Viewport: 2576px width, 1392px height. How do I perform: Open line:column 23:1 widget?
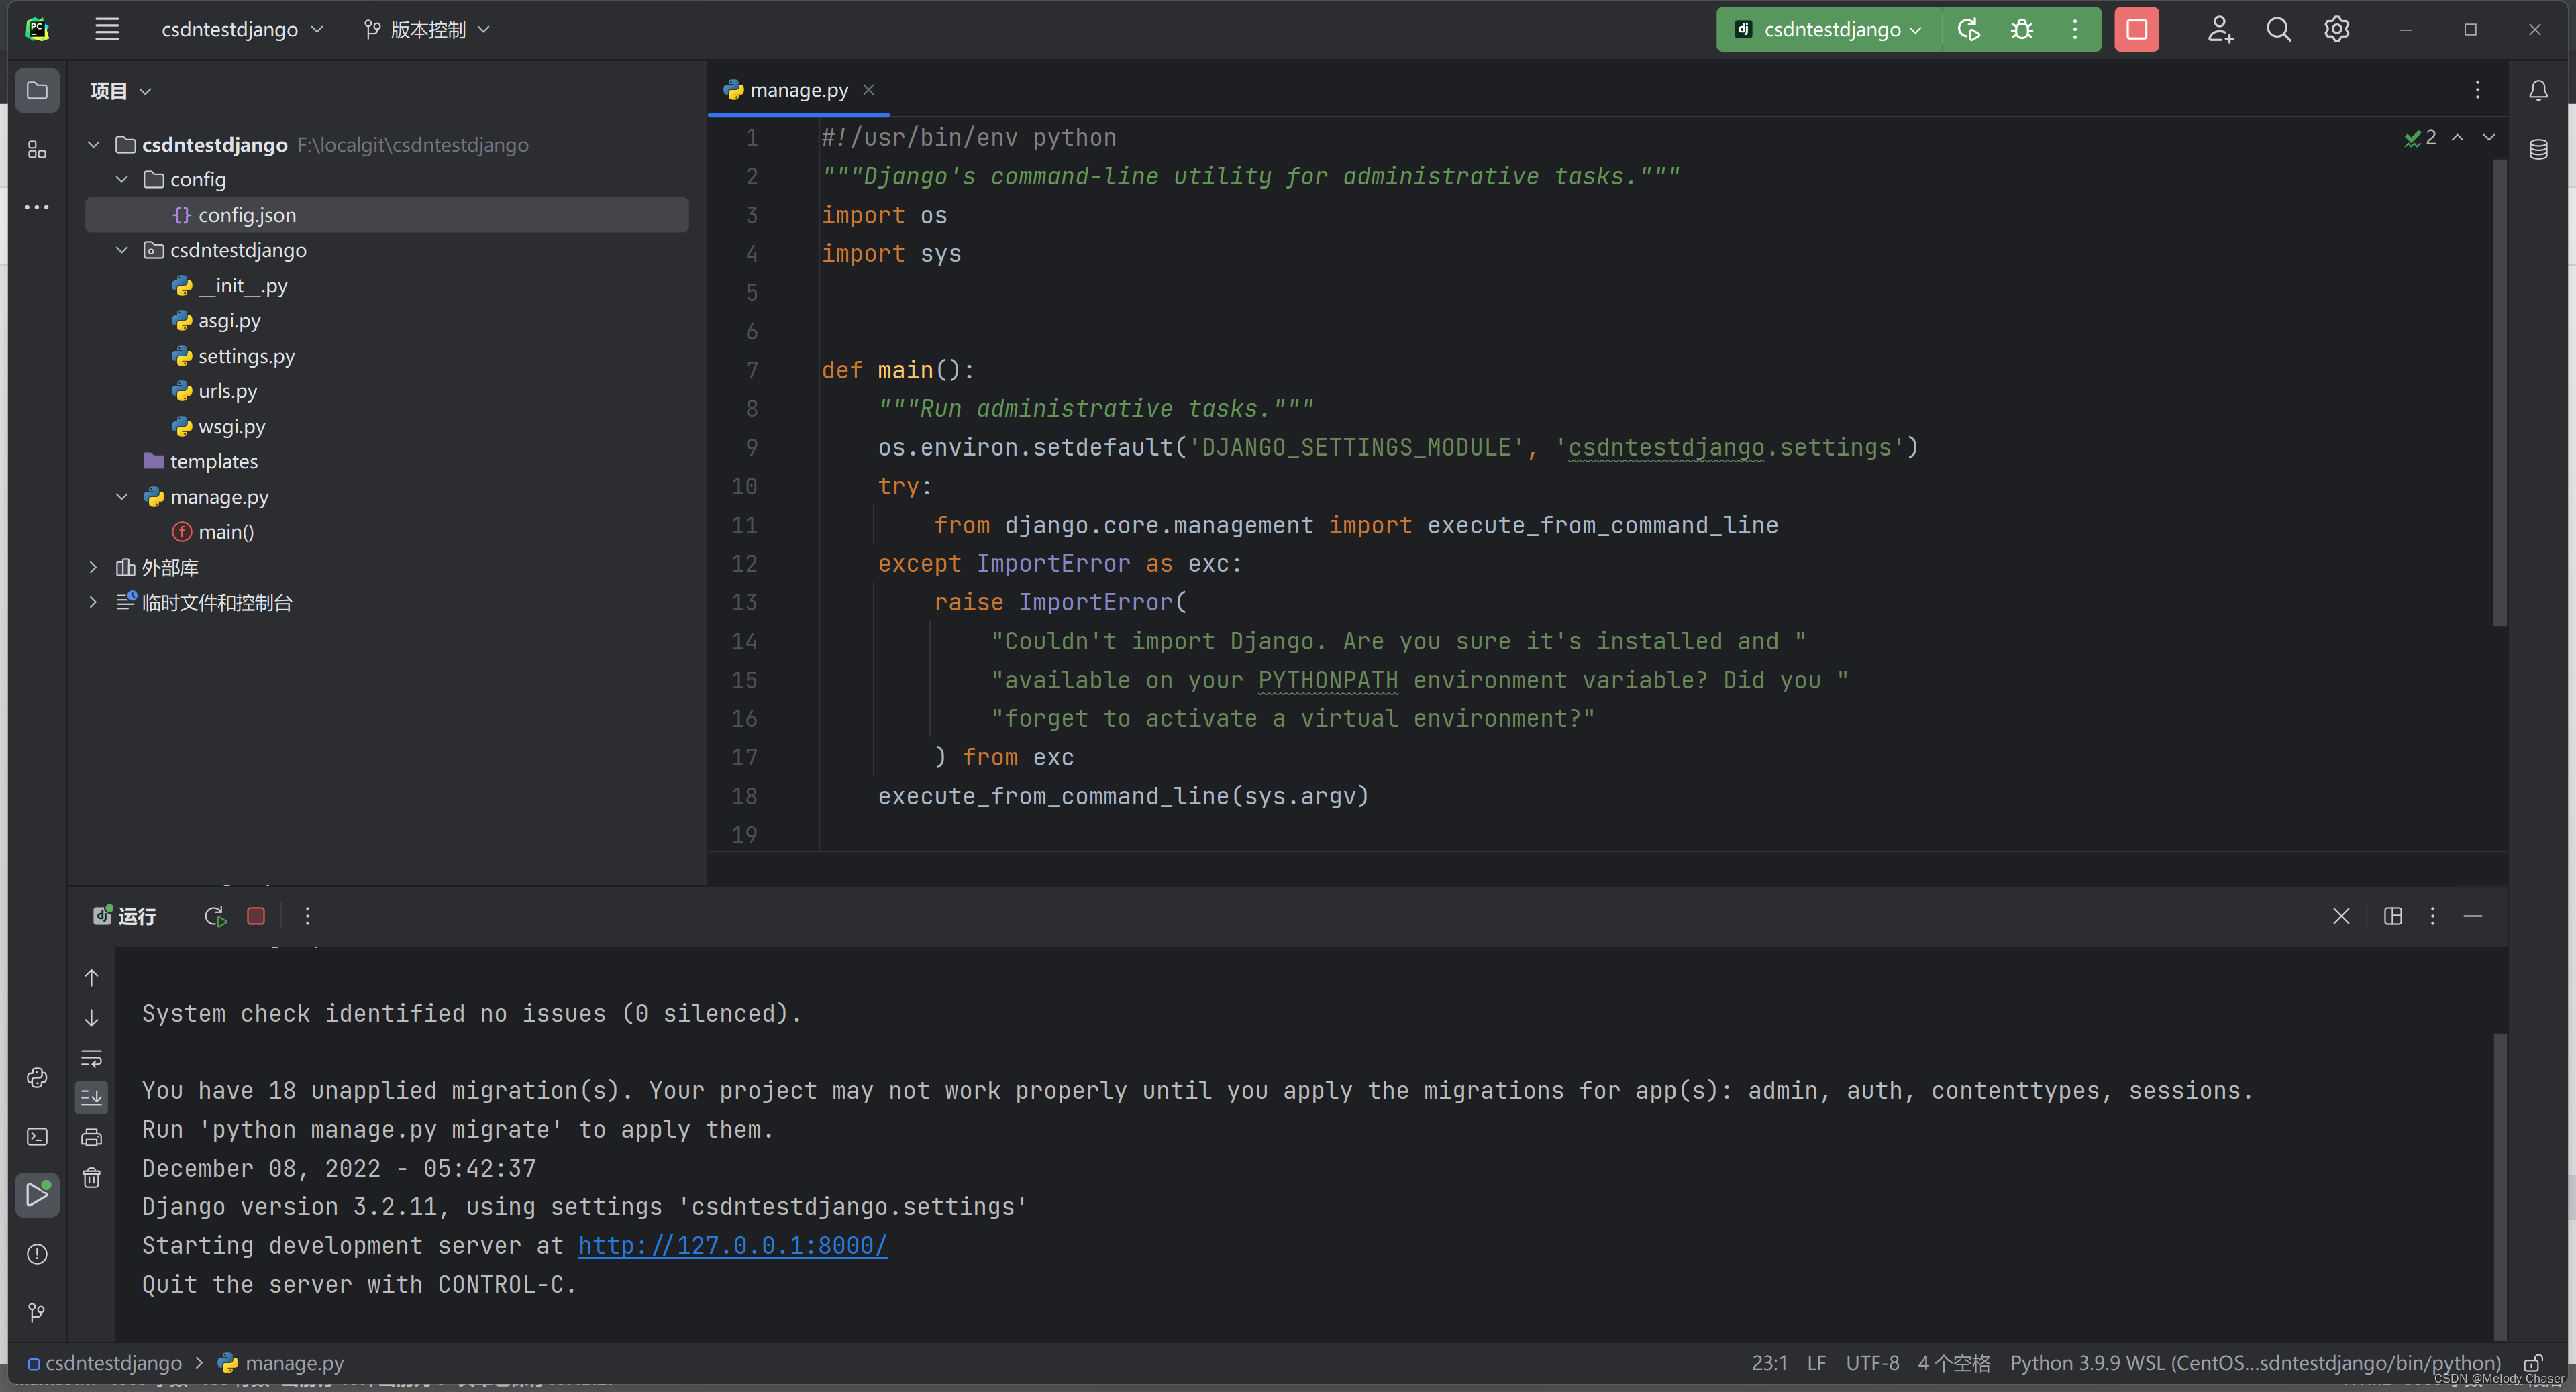point(1769,1363)
